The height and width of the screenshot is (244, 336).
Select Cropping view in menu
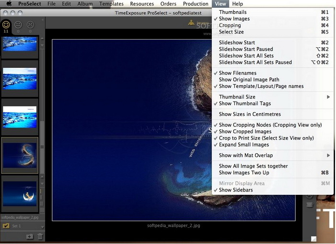[x=230, y=25]
